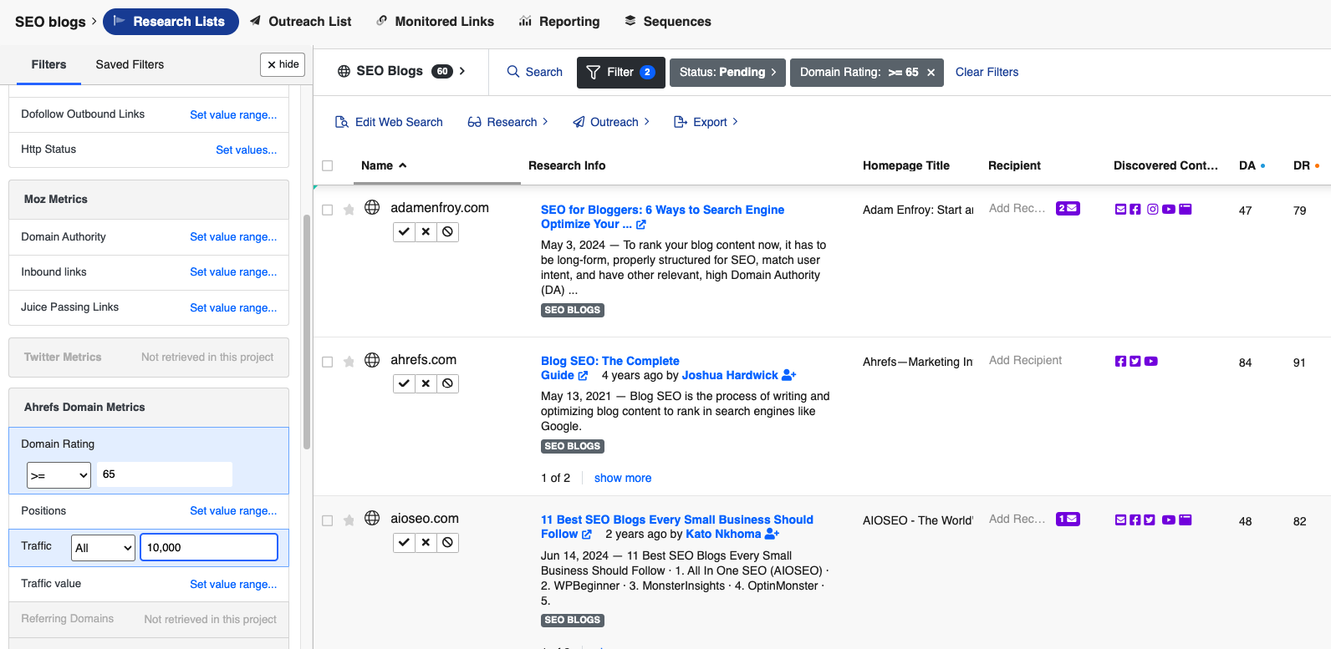Go to the Reporting tab
This screenshot has height=649, width=1331.
coord(559,21)
